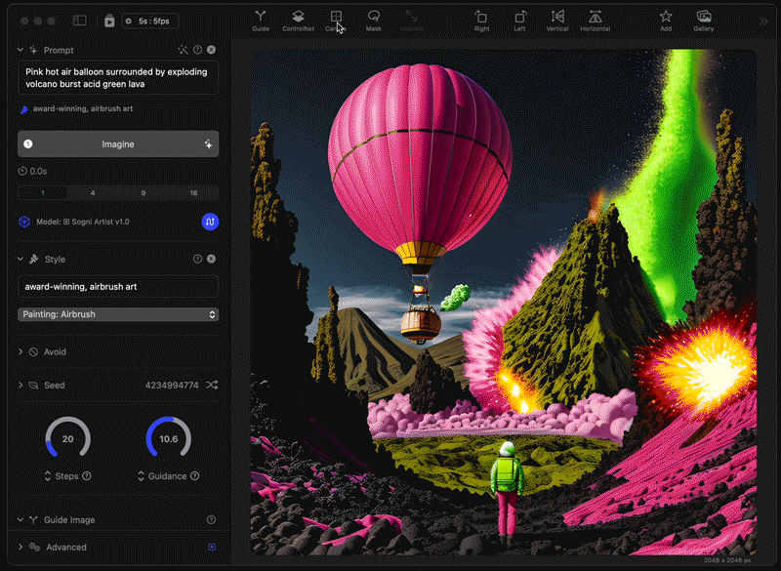Select batch count 9
Screen dimensions: 781x571
pyautogui.click(x=144, y=193)
